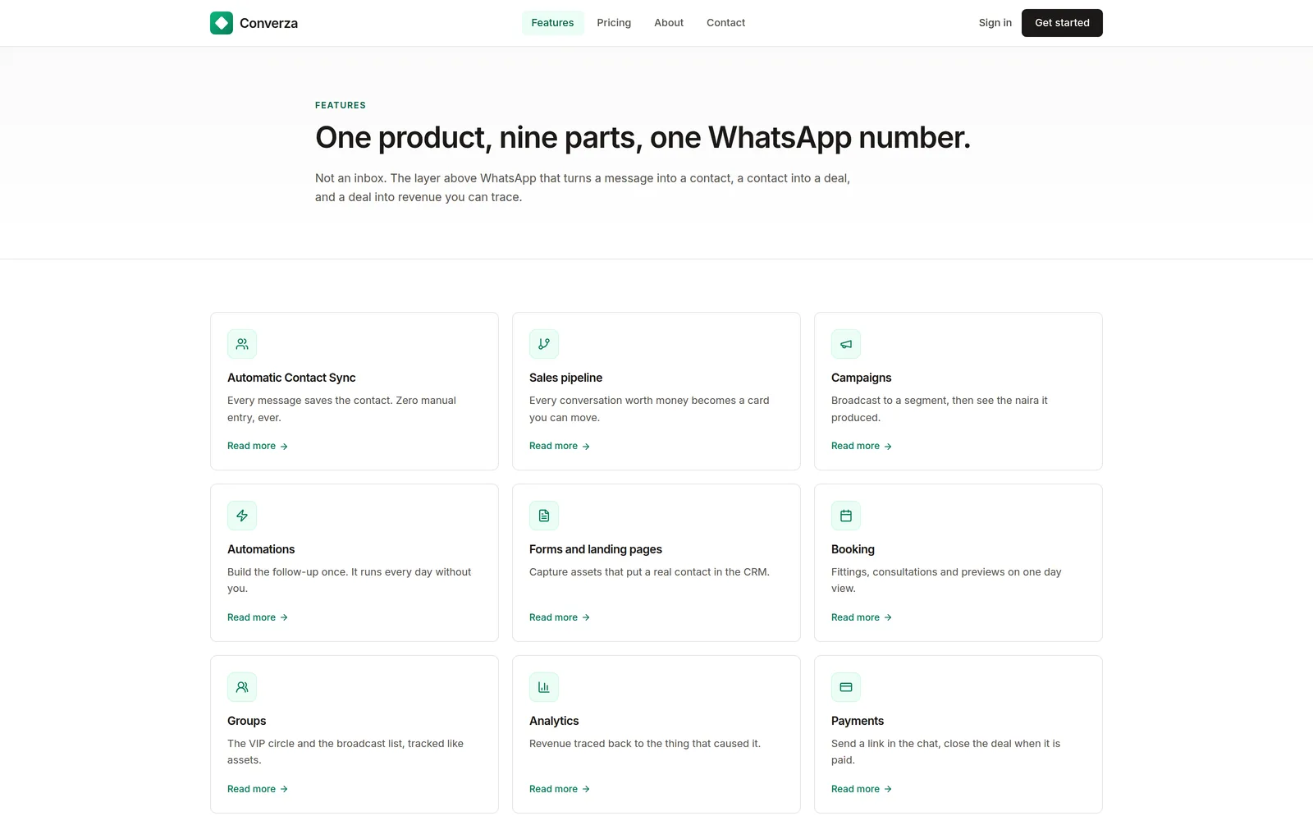Click 'Revenue traced back' description
1313x821 pixels.
click(x=645, y=744)
